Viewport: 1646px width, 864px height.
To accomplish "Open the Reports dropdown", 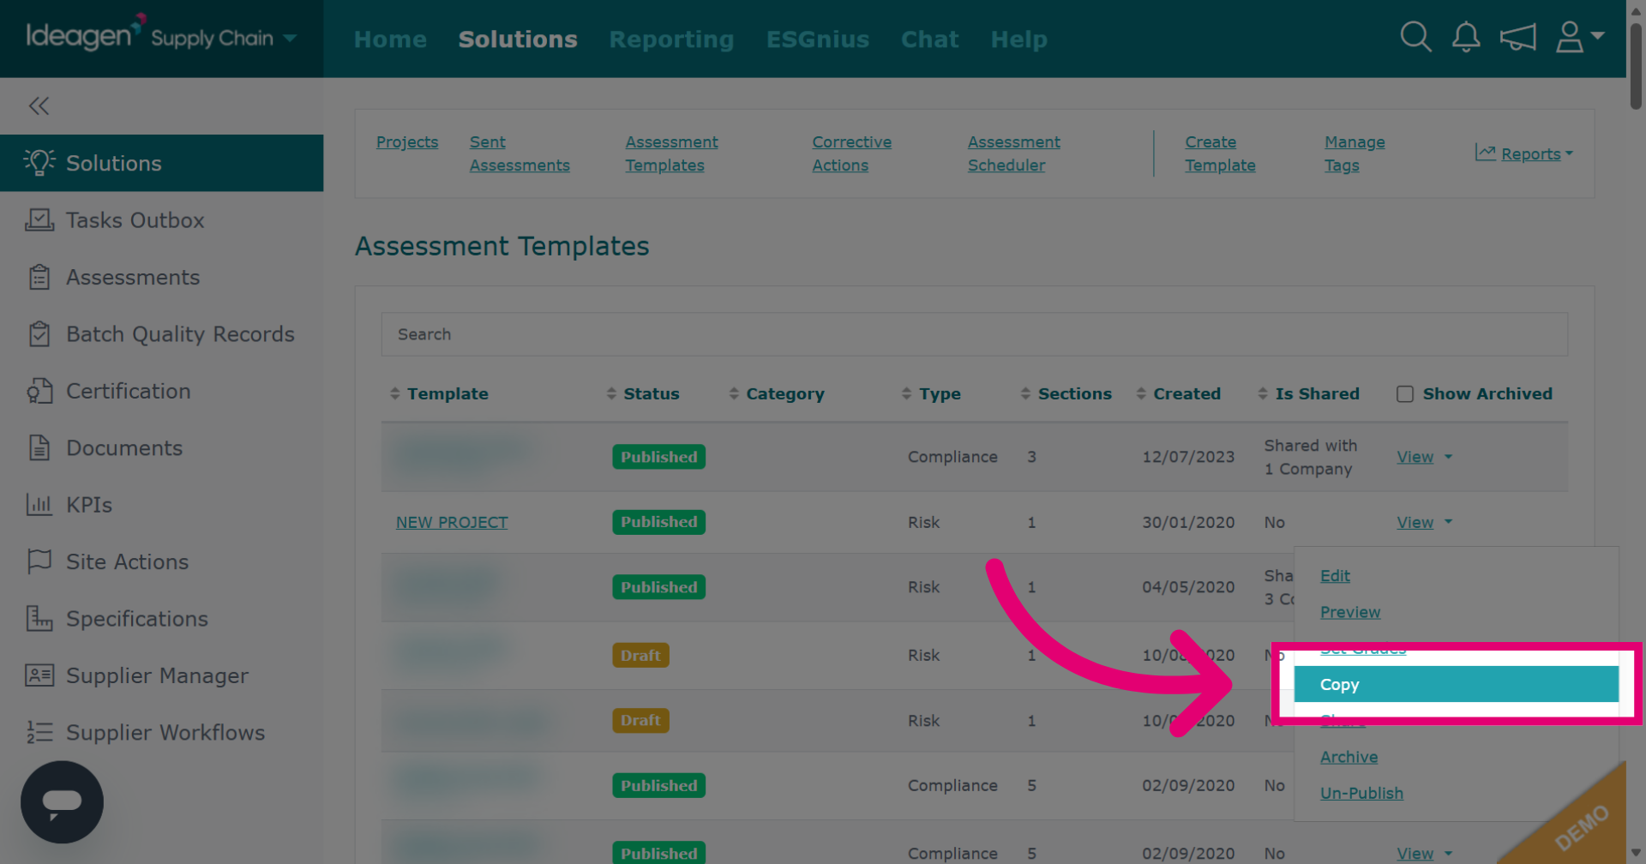I will (1524, 153).
